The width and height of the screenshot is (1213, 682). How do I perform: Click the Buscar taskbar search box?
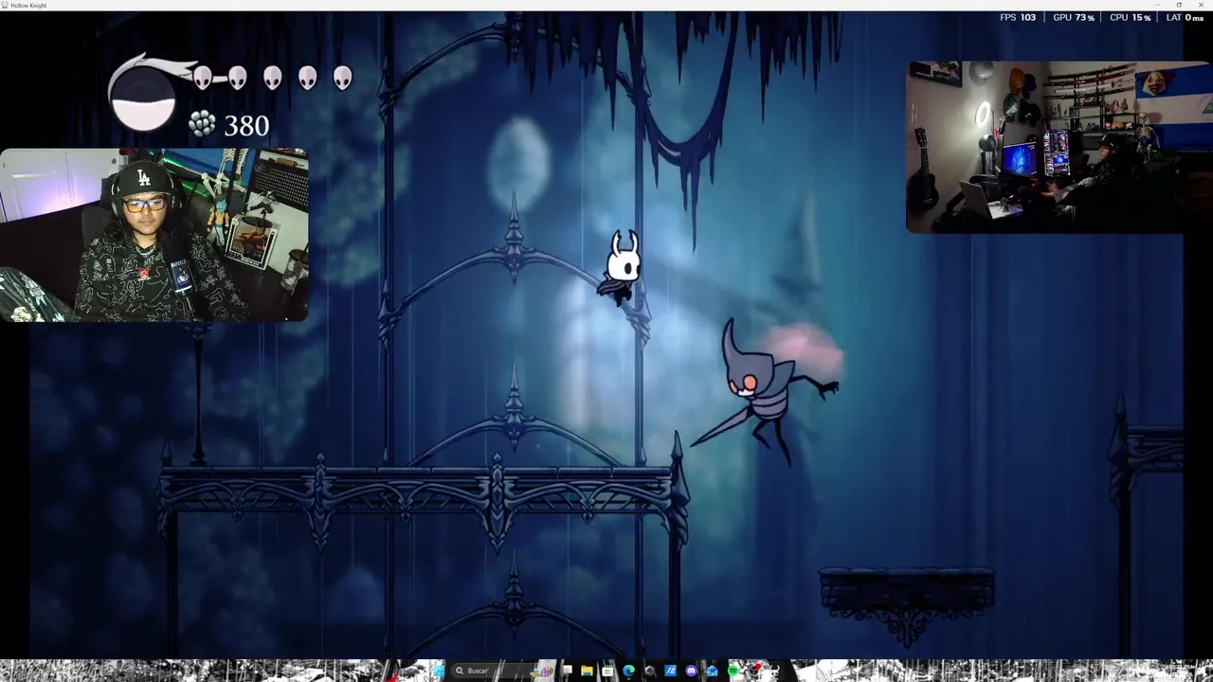tap(502, 671)
